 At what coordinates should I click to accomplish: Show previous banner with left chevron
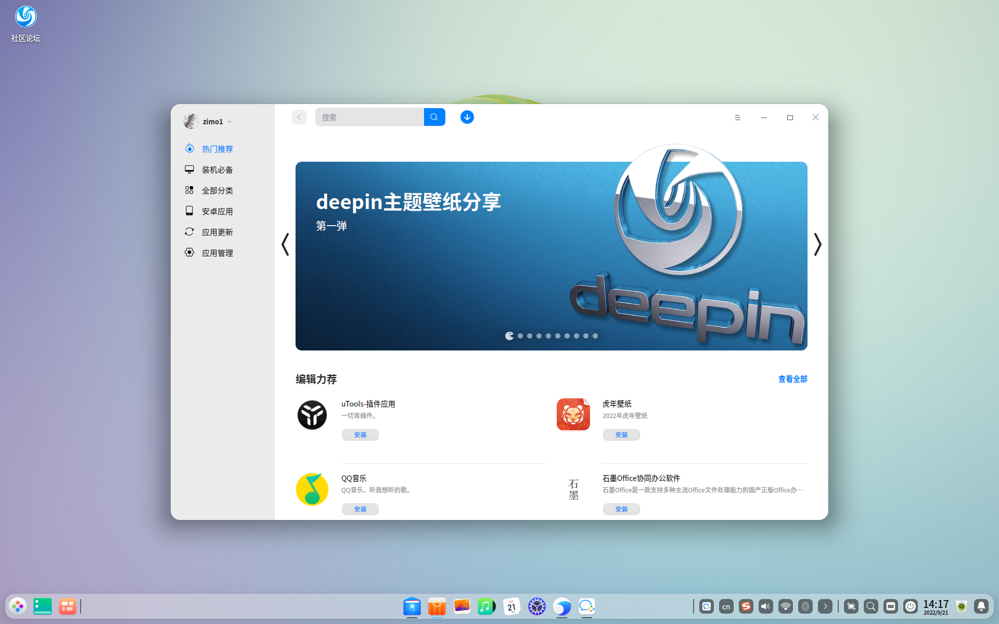pyautogui.click(x=285, y=244)
